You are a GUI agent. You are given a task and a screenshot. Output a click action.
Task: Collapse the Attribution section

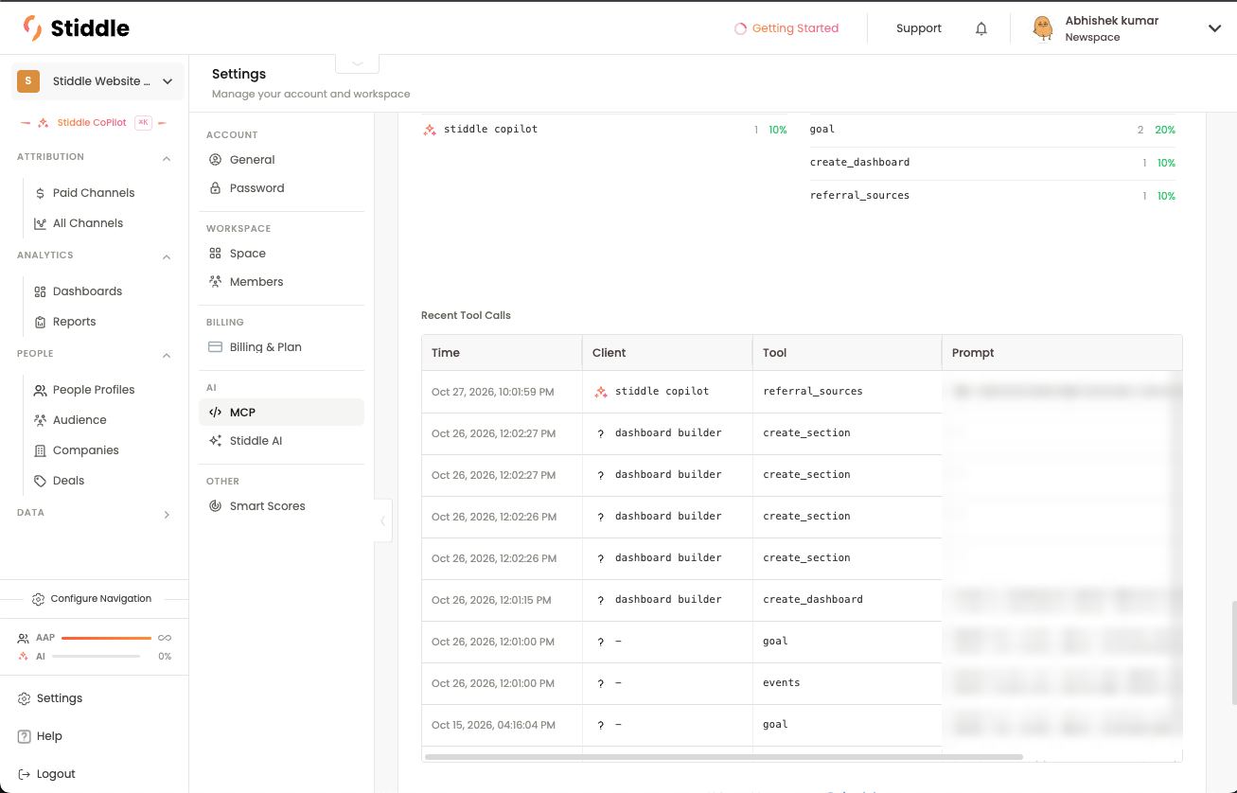[167, 158]
